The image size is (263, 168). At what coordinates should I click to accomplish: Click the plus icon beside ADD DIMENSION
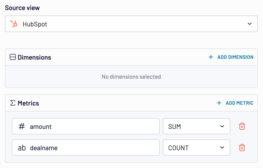click(211, 57)
